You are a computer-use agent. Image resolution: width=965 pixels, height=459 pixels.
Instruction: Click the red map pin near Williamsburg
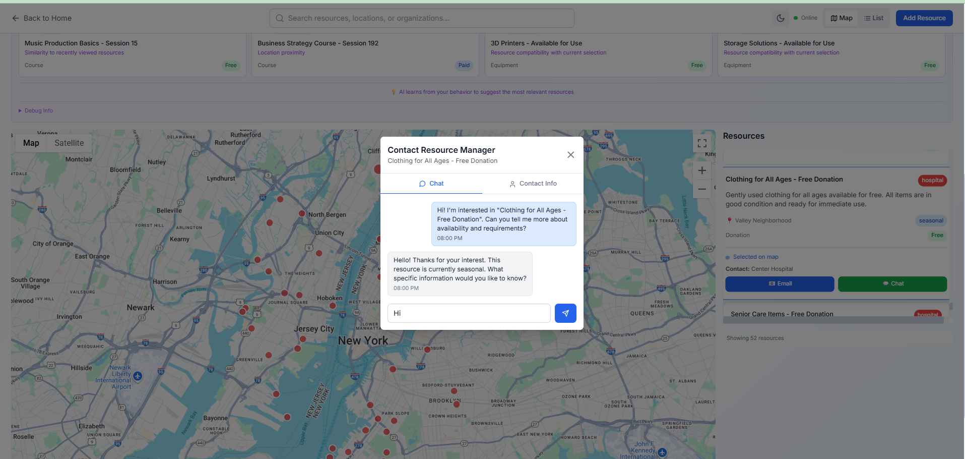tap(427, 349)
